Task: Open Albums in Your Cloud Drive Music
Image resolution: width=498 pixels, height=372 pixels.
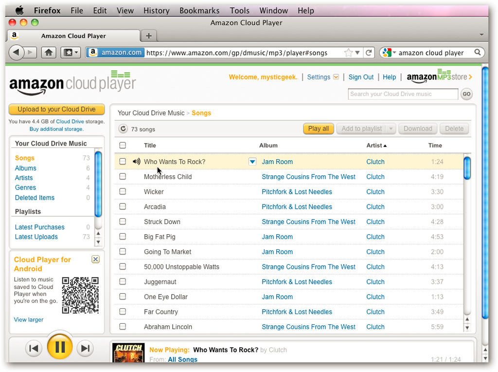Action: point(25,168)
